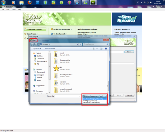This screenshot has height=132, width=165.
Task: Click Nuova cartella button
Action: 50,49
